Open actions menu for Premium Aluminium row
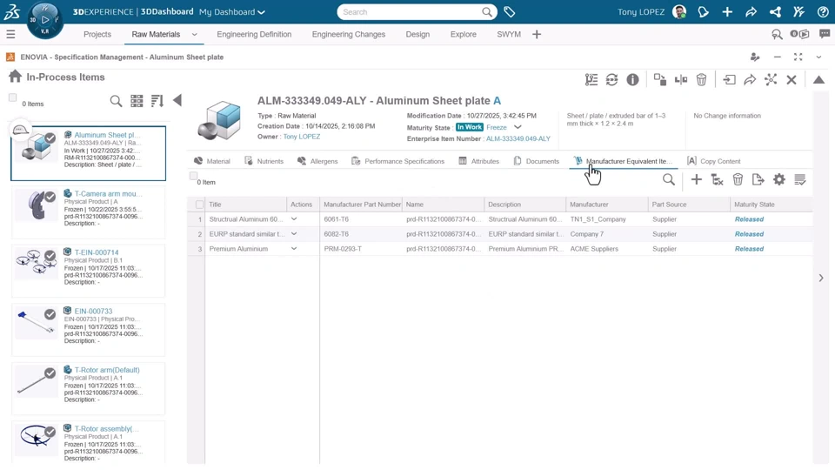The image size is (835, 470). (x=294, y=249)
